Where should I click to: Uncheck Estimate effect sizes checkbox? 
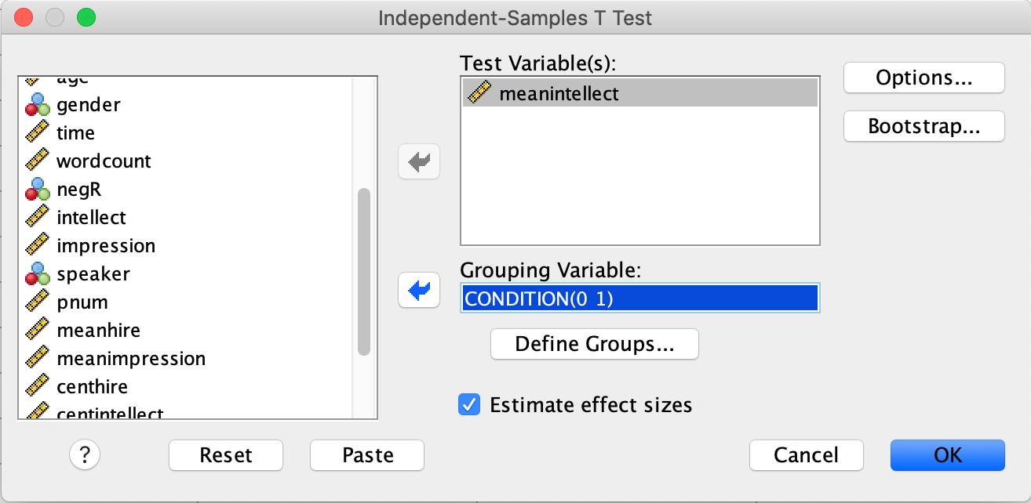[x=469, y=405]
